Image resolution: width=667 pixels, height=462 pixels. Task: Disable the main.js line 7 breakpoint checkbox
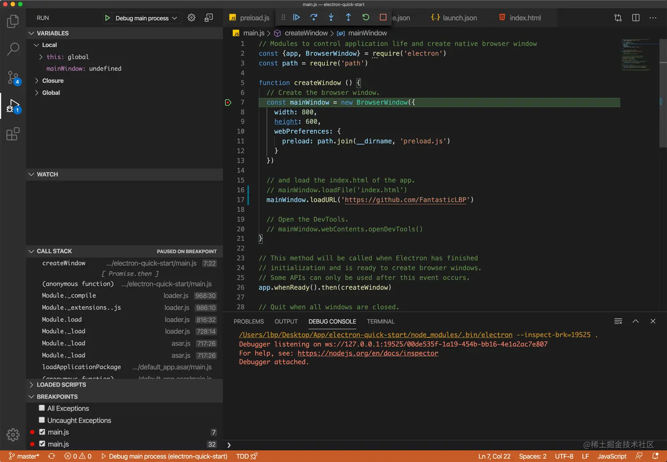[x=42, y=432]
